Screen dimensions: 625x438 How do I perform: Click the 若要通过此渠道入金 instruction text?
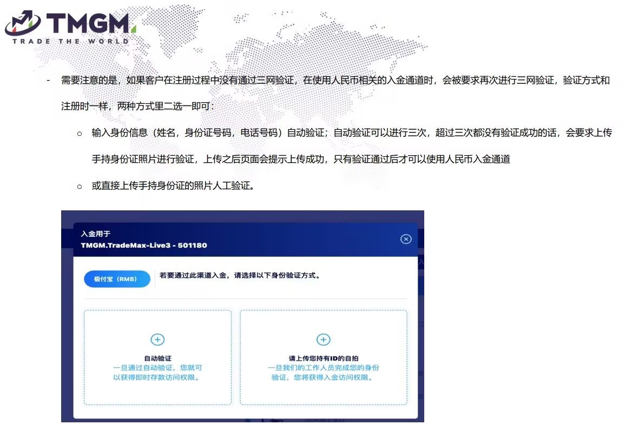click(x=239, y=275)
